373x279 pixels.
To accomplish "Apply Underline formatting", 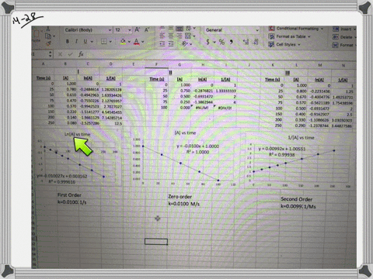I will pyautogui.click(x=85, y=41).
